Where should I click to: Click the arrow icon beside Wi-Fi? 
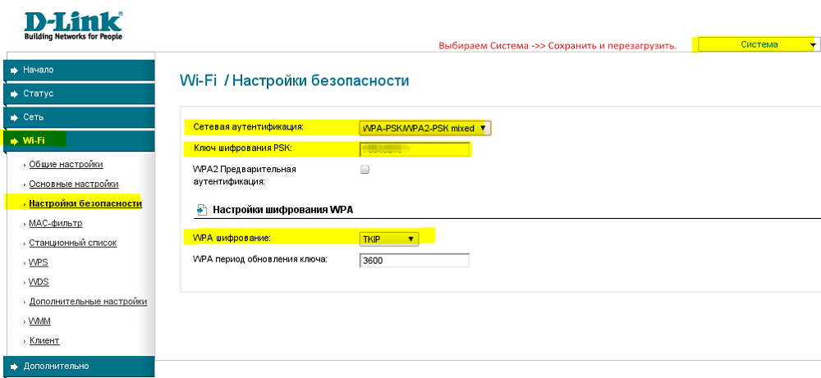coord(14,141)
